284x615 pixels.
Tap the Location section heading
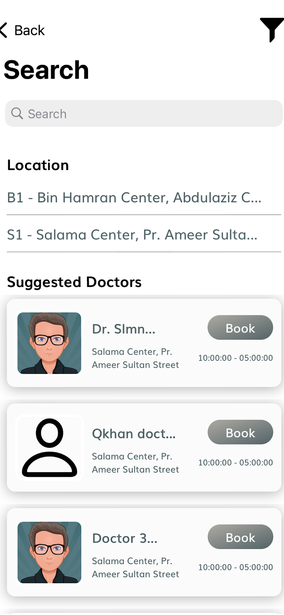click(38, 165)
